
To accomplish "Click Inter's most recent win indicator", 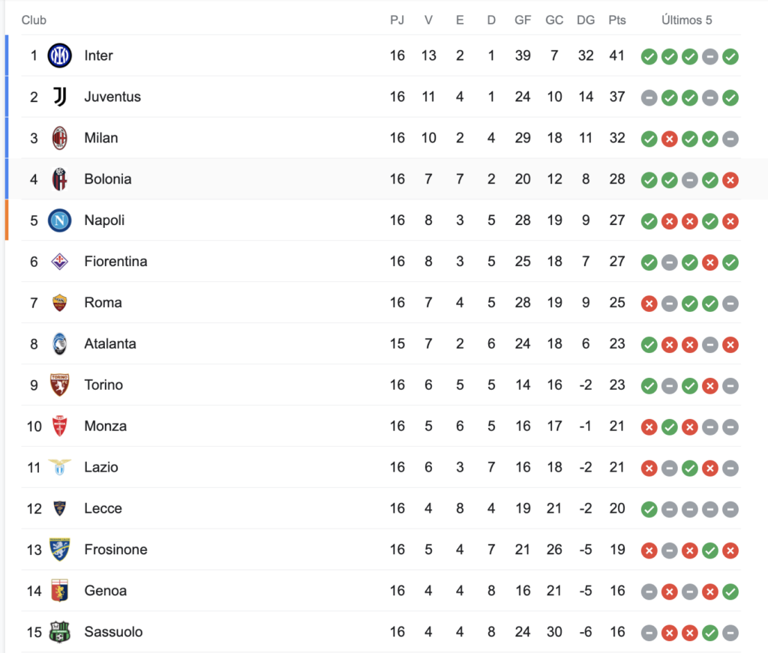I will pyautogui.click(x=730, y=57).
